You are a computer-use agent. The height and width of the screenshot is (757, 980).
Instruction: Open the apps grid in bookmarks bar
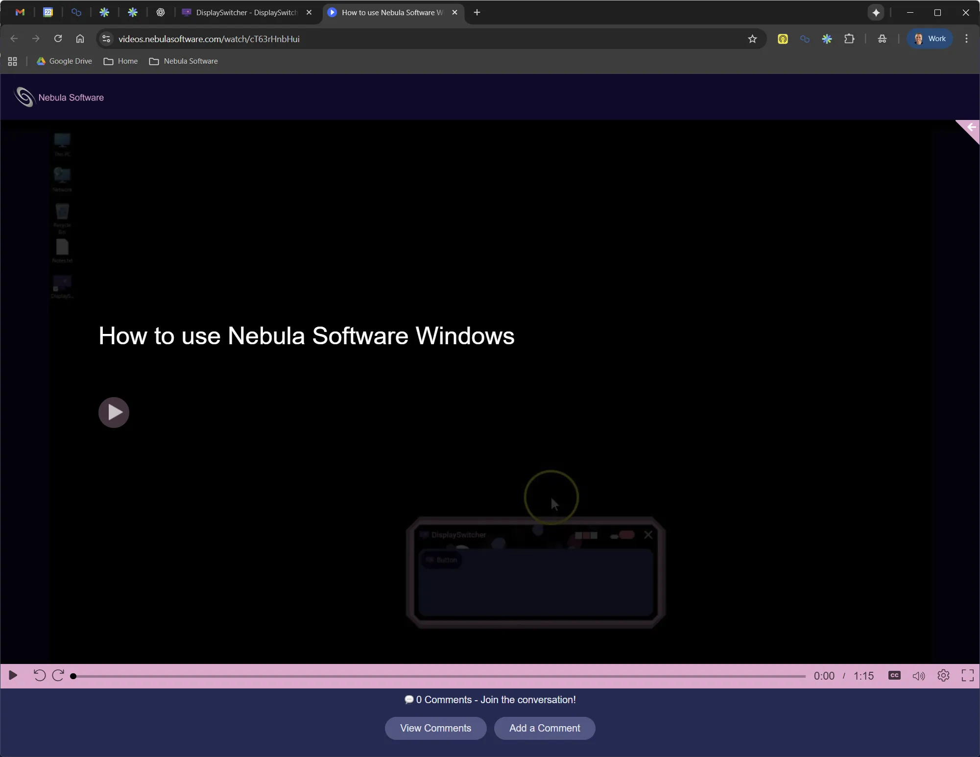13,61
